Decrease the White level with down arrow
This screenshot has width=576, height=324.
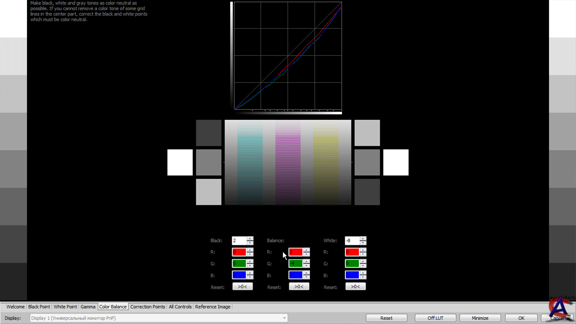click(x=363, y=243)
